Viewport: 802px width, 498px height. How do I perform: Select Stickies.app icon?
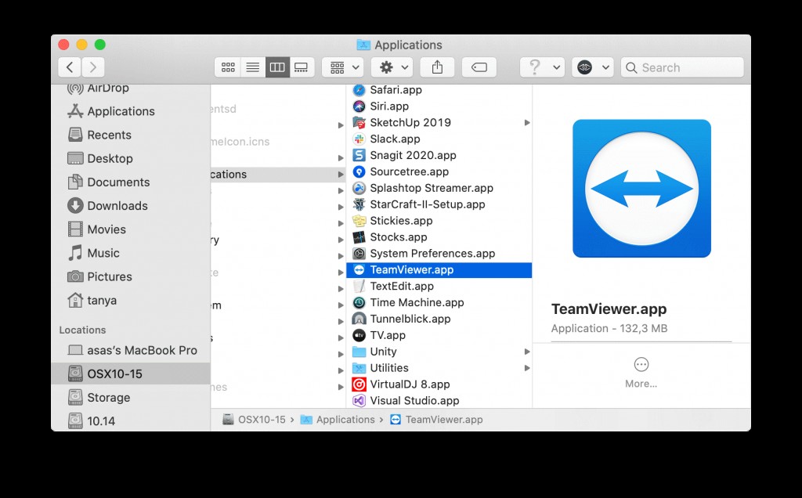pos(359,221)
